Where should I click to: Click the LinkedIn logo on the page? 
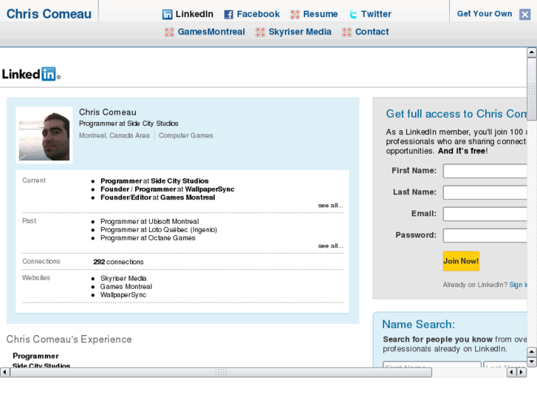[31, 74]
